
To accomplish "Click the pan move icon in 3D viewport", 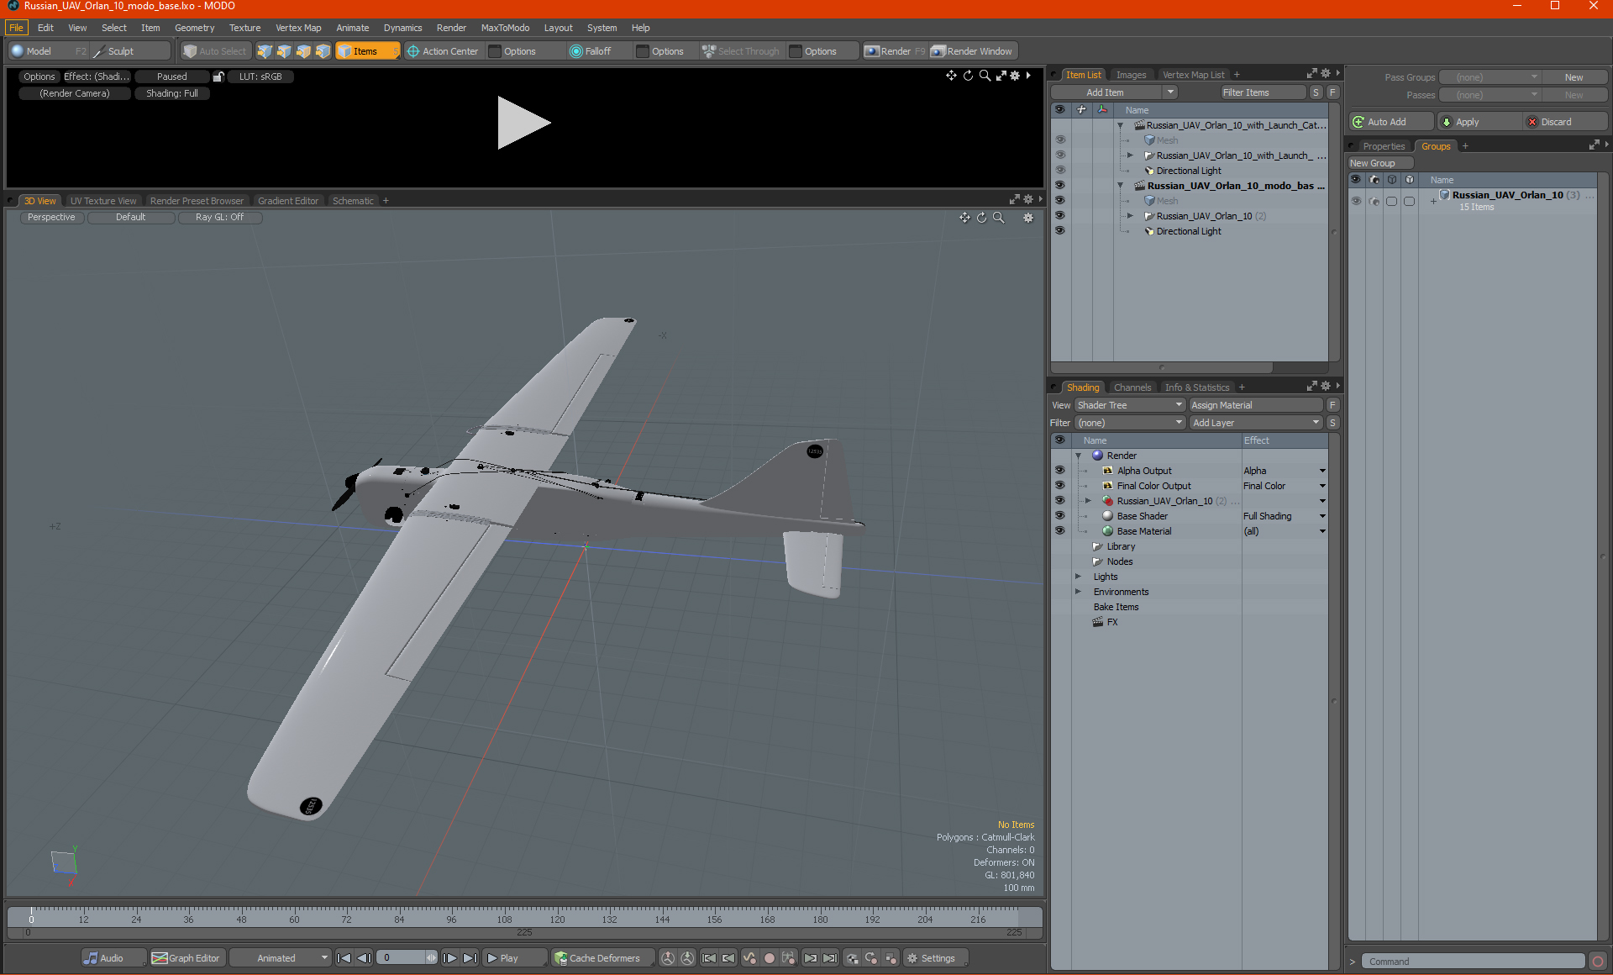I will 964,218.
